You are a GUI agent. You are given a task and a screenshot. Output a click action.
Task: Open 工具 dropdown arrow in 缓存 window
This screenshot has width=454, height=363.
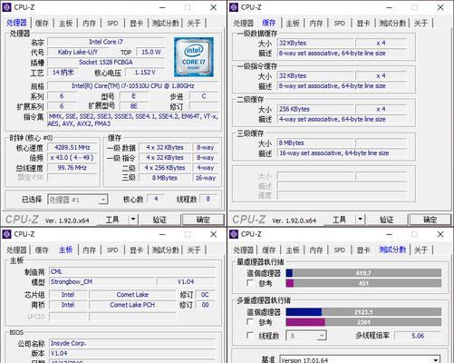pyautogui.click(x=360, y=219)
